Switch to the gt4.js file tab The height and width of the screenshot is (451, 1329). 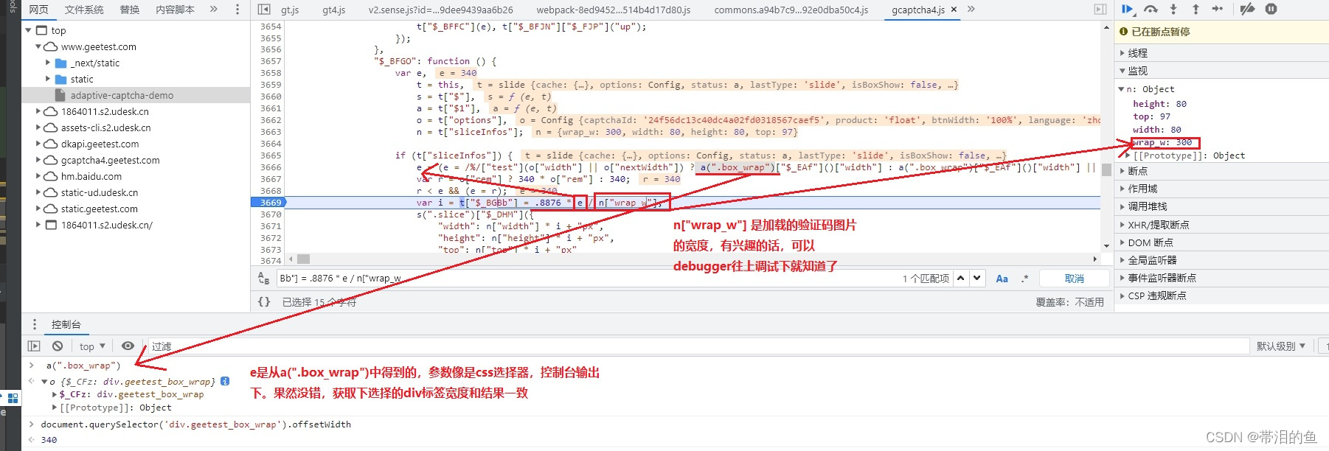tap(334, 10)
